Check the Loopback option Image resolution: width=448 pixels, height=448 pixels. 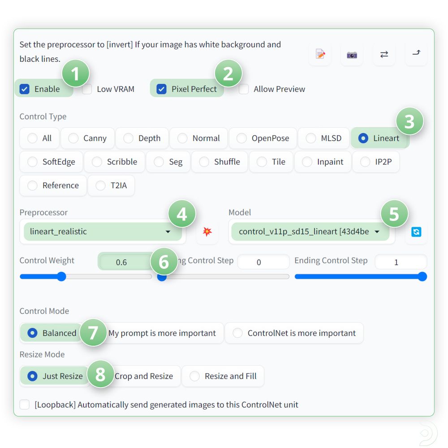[x=24, y=404]
